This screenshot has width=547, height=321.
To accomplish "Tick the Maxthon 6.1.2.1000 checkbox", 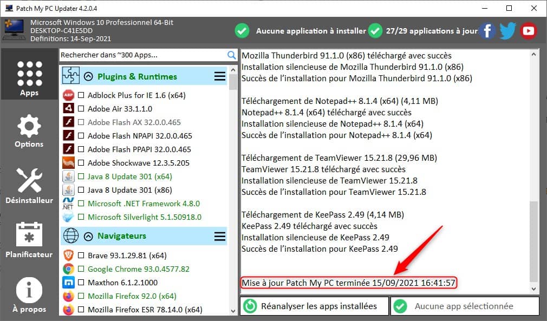I will [81, 283].
